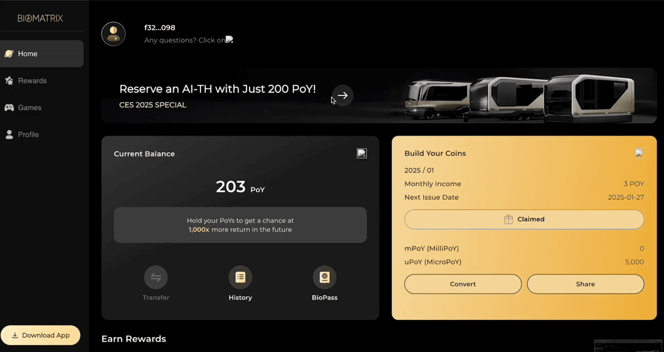Click the arrow on the AI-TH banner

tap(342, 95)
